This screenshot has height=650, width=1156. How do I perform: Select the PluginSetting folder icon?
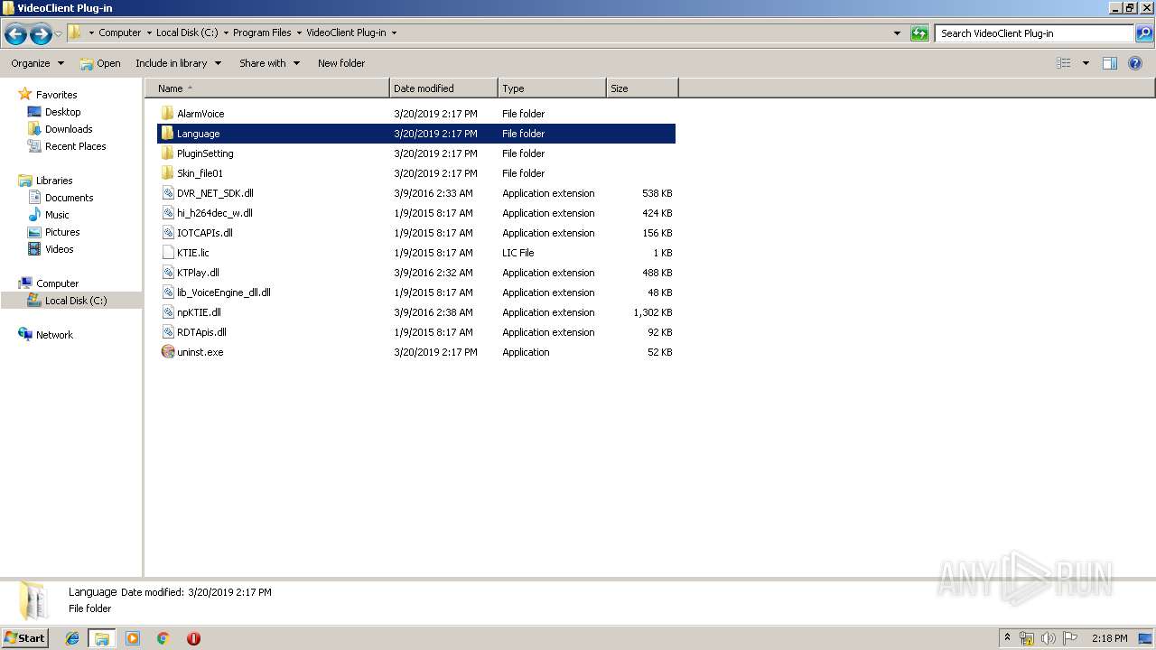(167, 153)
